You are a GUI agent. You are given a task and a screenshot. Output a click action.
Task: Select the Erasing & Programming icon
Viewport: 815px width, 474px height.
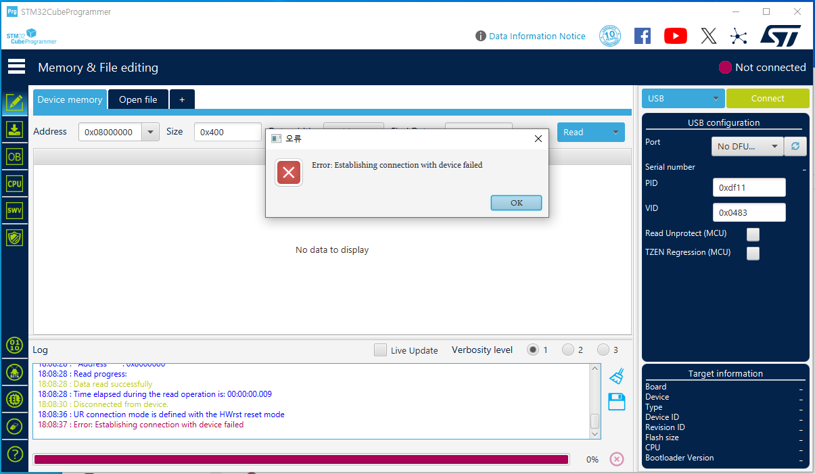point(15,129)
